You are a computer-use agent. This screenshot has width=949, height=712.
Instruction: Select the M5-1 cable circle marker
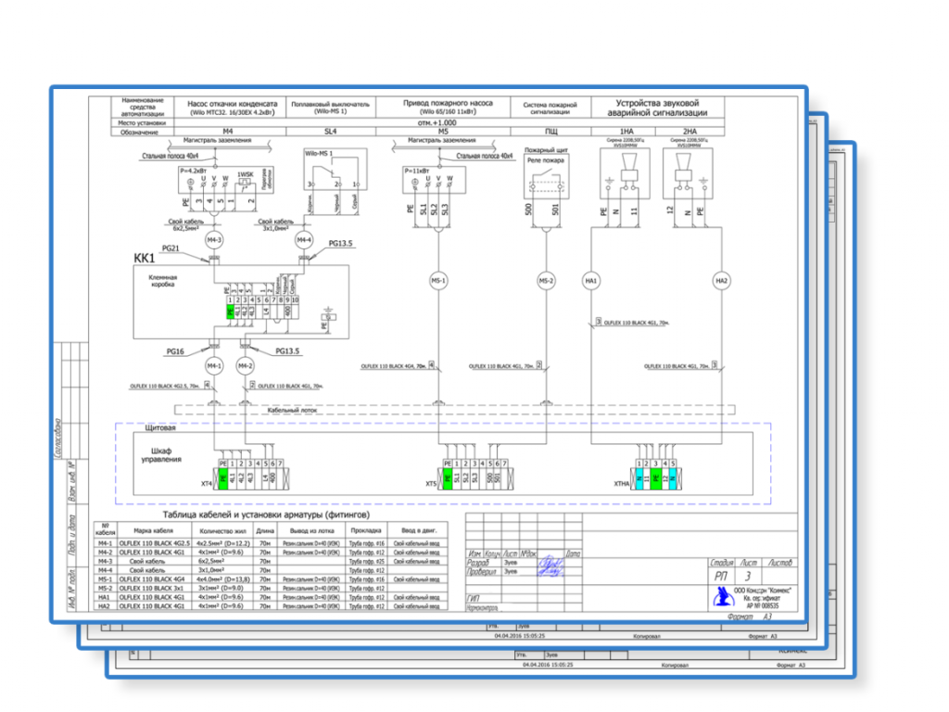(438, 281)
